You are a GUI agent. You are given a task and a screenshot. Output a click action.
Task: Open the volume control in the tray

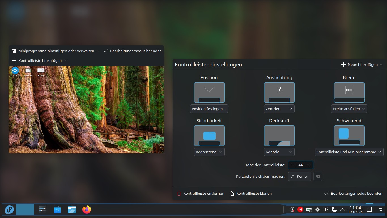(x=326, y=209)
